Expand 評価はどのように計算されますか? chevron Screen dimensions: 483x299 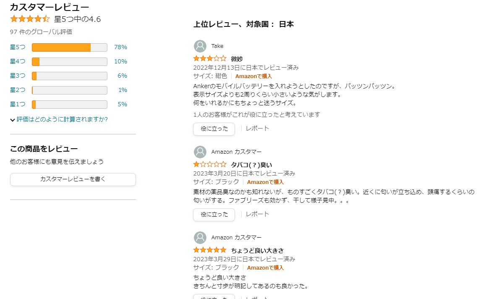(13, 120)
